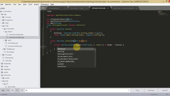The width and height of the screenshot is (170, 96).
Task: Open User.php in sidebar
Action: coord(8,61)
